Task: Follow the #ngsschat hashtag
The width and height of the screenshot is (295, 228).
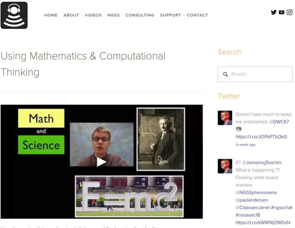Action: coord(282,207)
